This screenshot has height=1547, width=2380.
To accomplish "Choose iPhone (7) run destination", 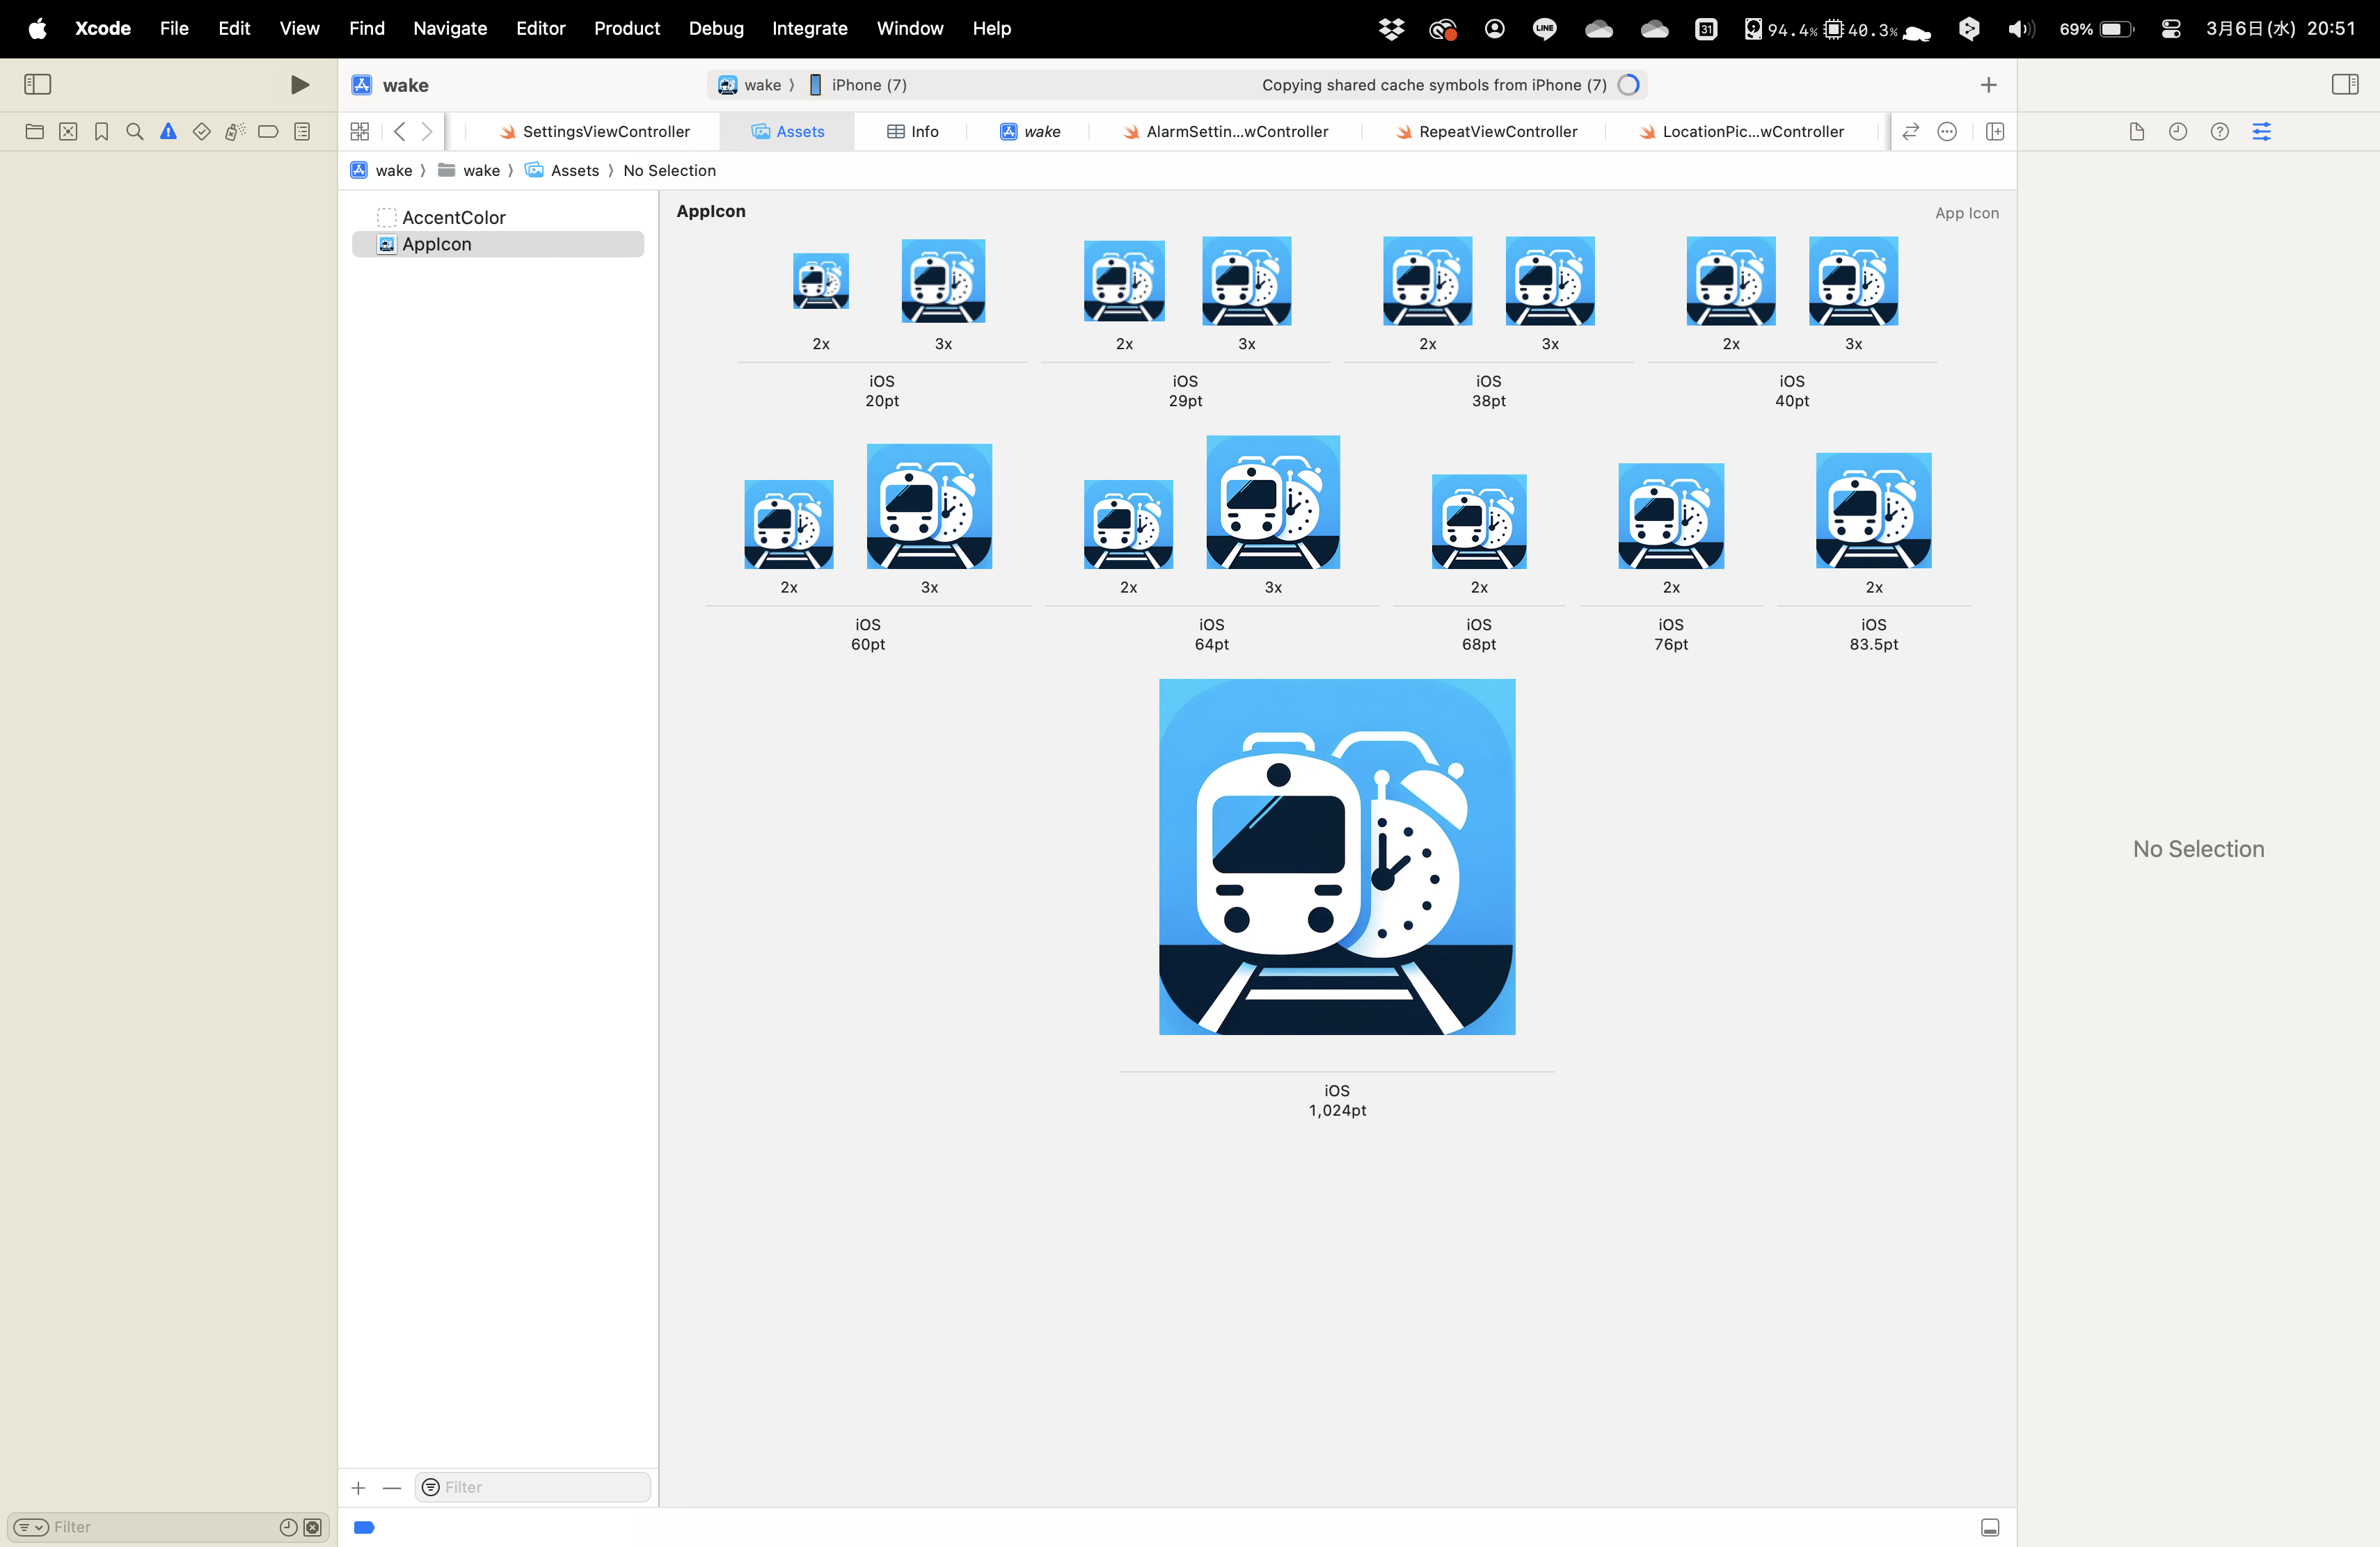I will point(858,85).
